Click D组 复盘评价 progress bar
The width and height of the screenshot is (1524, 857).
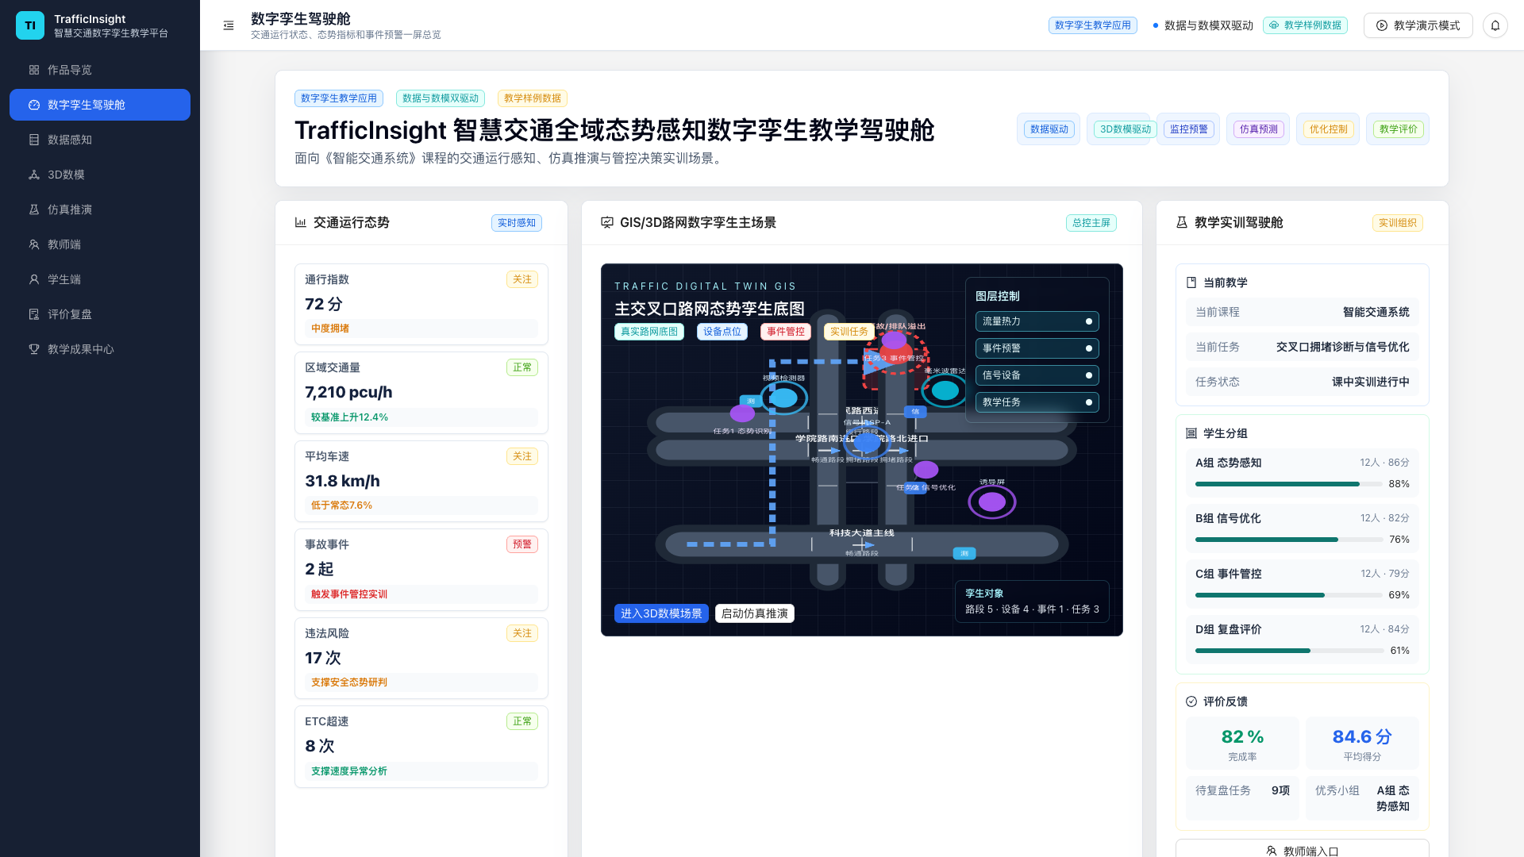pyautogui.click(x=1289, y=651)
